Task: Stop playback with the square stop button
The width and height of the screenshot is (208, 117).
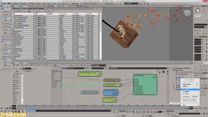Action: pyautogui.click(x=141, y=112)
